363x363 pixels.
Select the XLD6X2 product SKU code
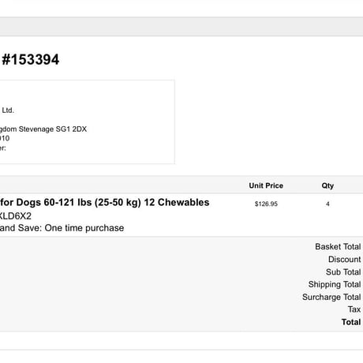point(16,216)
